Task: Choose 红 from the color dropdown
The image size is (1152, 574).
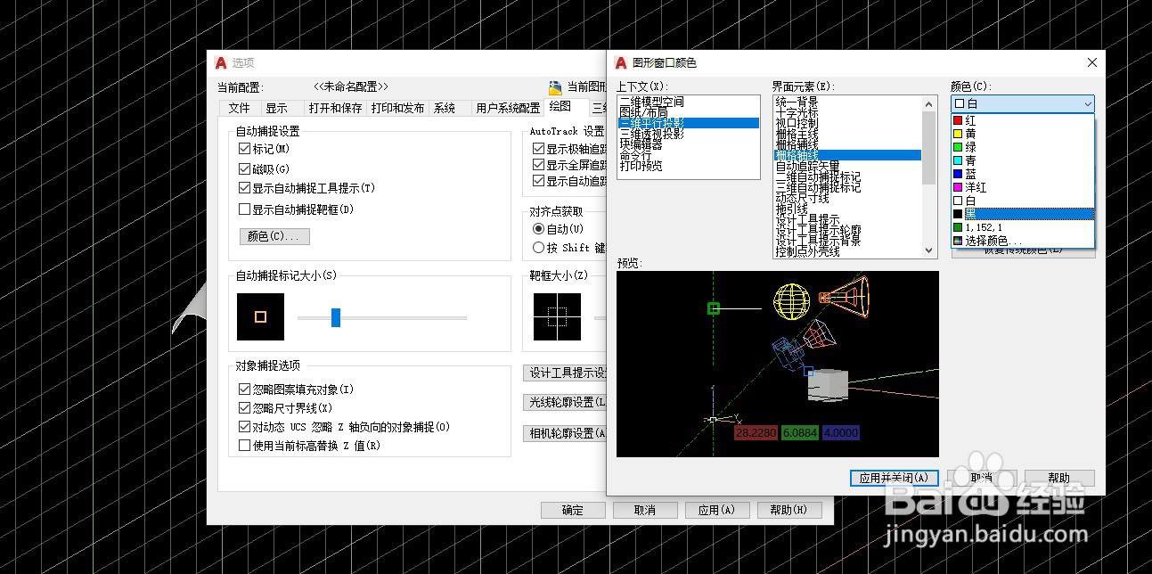Action: coord(1023,120)
